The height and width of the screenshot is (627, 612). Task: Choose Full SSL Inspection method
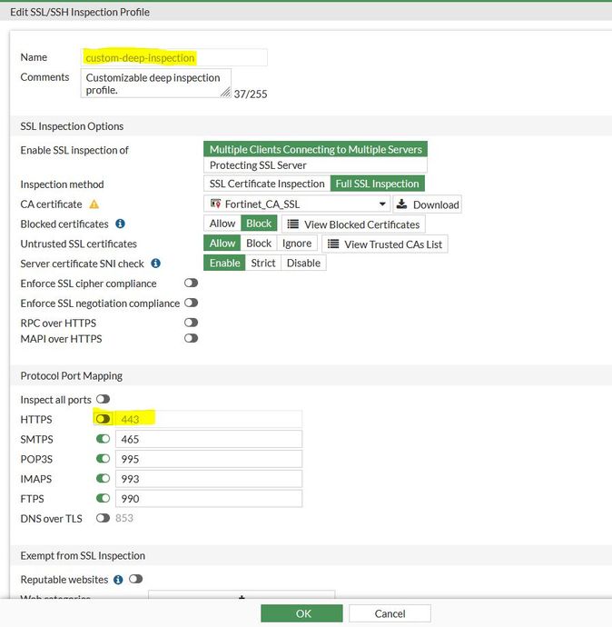point(377,184)
